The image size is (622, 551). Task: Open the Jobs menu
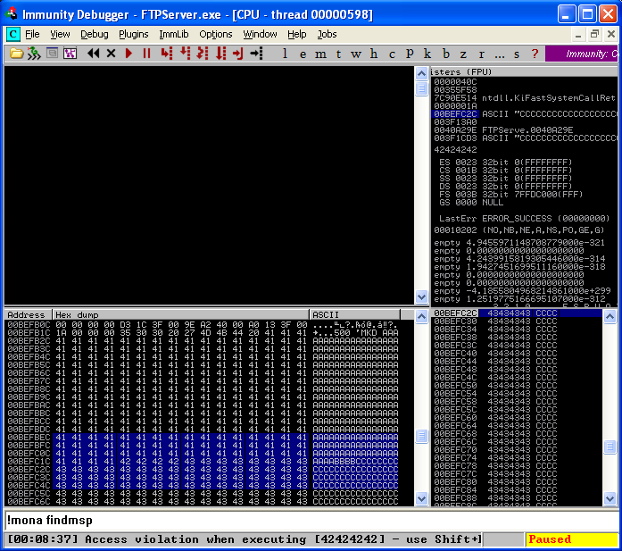coord(327,34)
